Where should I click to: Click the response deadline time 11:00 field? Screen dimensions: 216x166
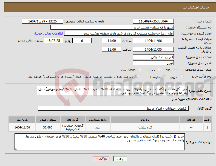coord(112,41)
